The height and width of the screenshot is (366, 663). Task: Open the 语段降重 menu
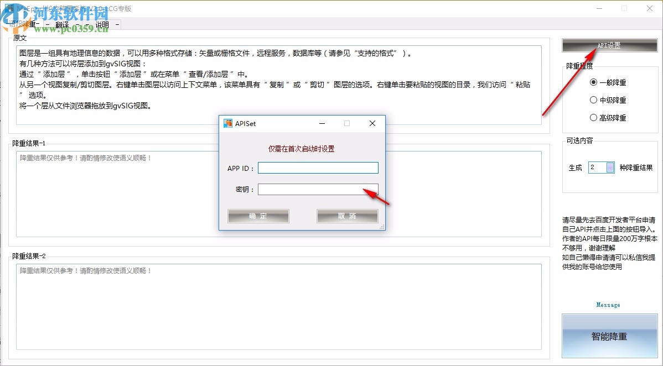click(22, 24)
